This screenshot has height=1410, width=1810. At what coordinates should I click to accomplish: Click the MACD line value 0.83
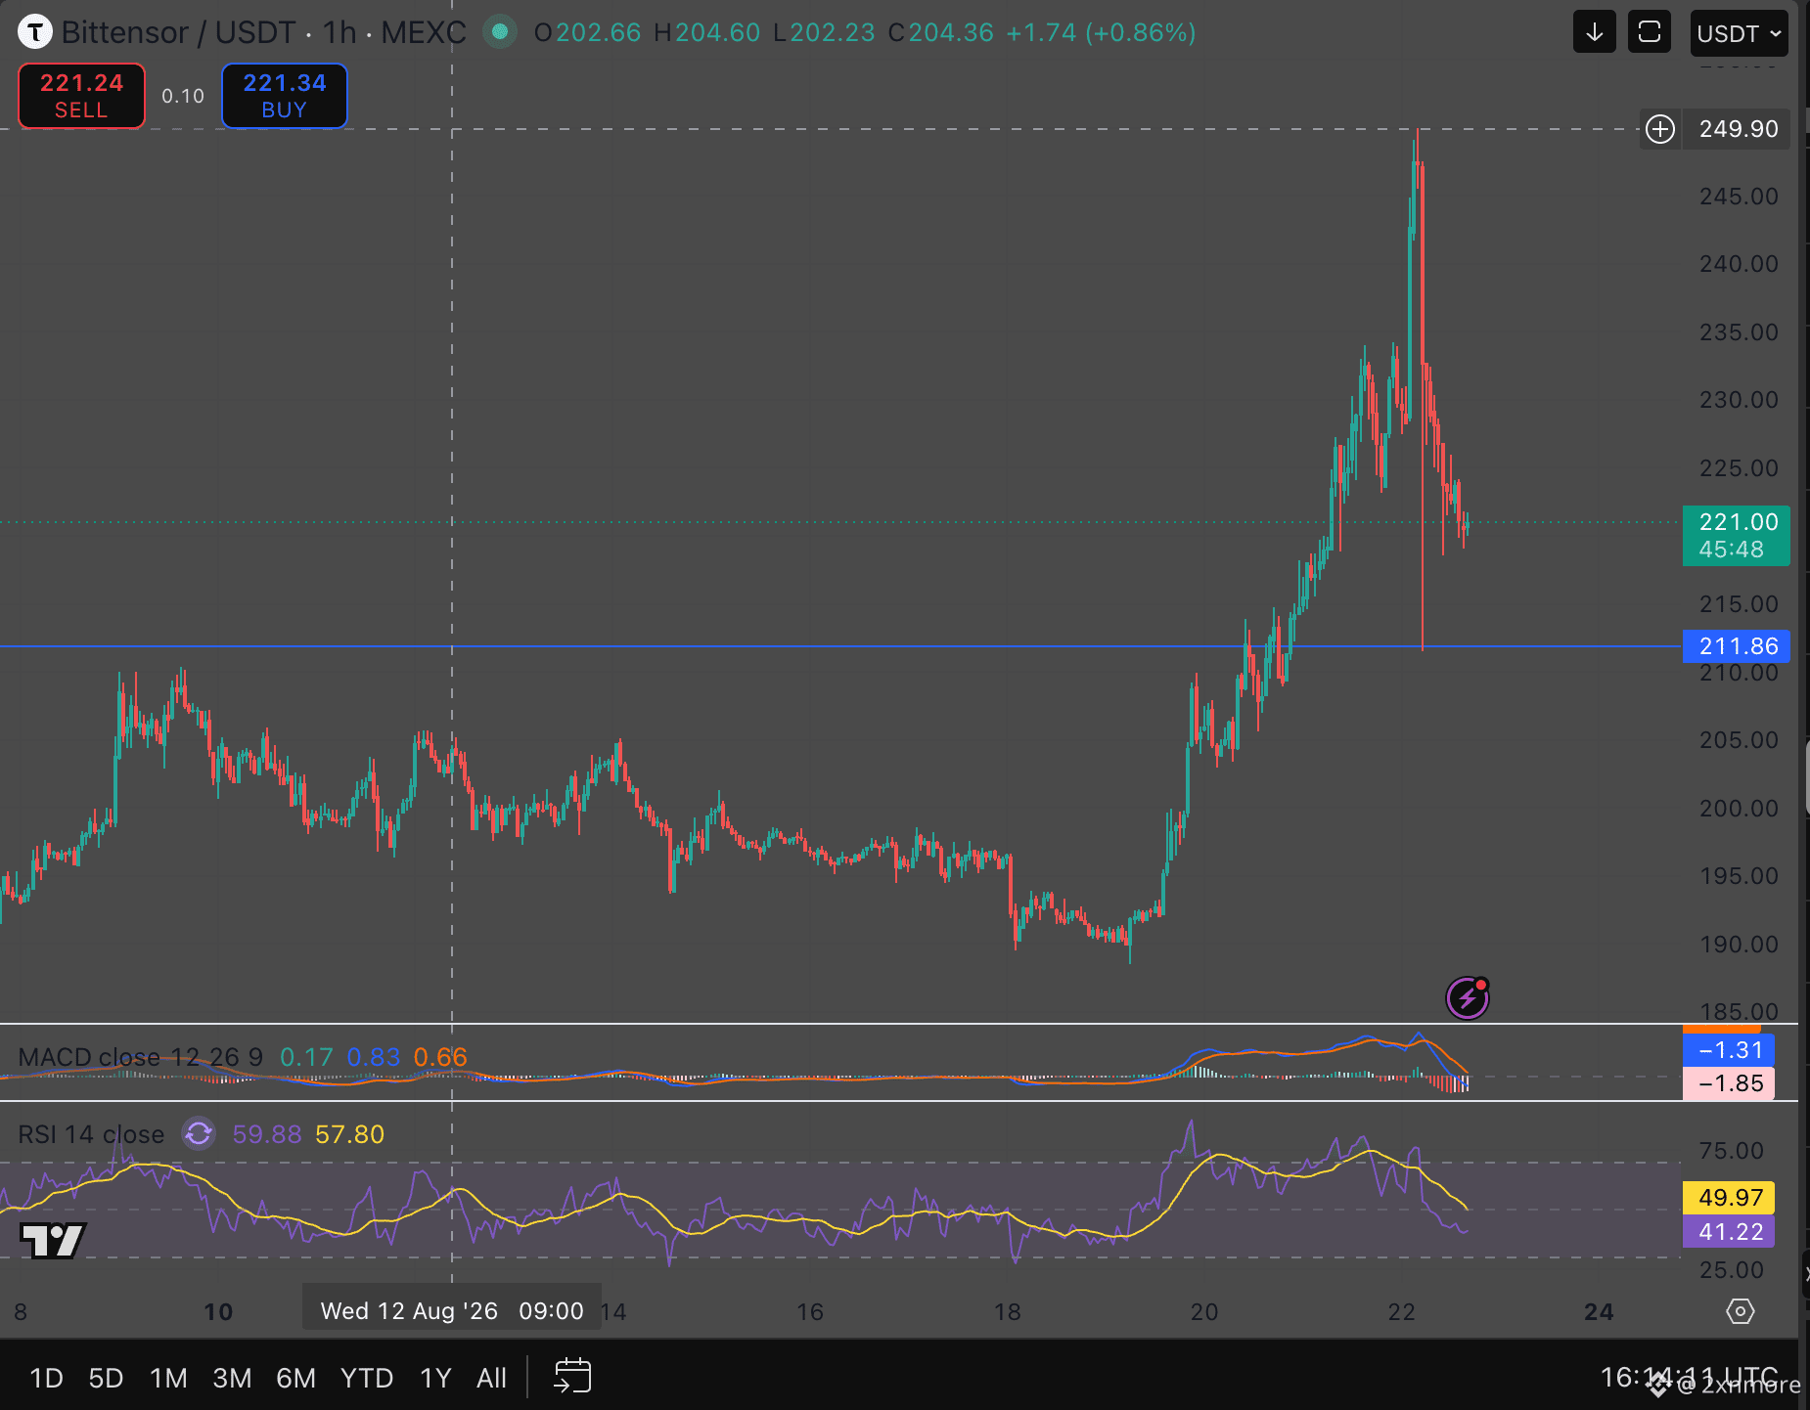[374, 1057]
